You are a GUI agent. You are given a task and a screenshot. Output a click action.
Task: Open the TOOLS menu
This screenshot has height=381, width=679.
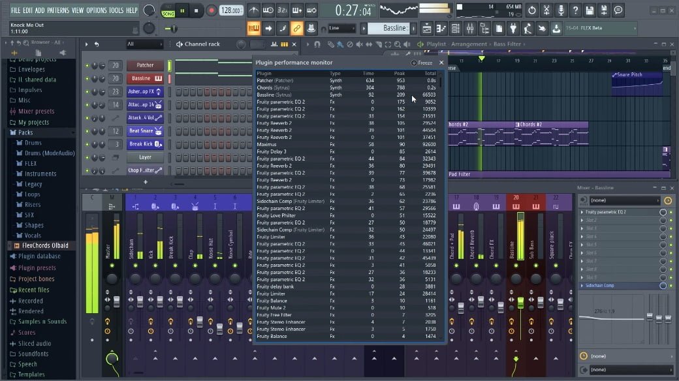[x=116, y=10]
